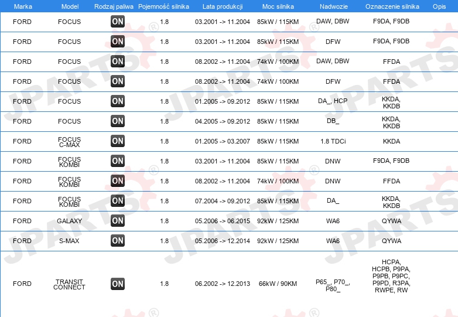Viewport: 458px width, 317px height.
Task: Click TRANSIT CONNECT engine codes starting with HCPA
Action: click(x=391, y=276)
